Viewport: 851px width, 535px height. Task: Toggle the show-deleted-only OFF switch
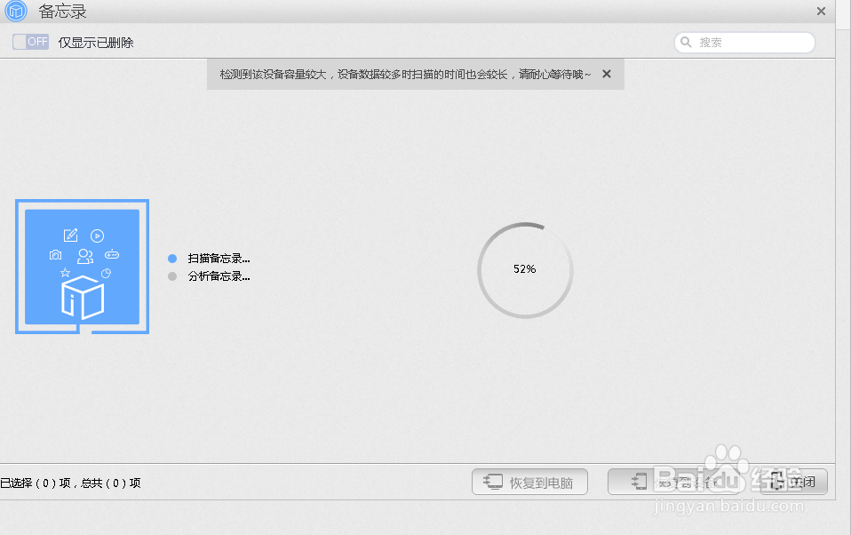31,42
